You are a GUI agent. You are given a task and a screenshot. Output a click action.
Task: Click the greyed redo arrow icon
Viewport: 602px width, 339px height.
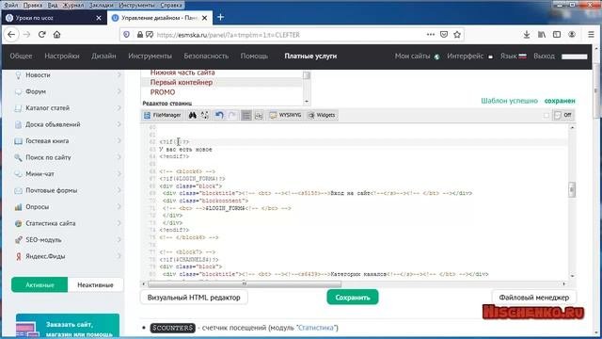(232, 115)
